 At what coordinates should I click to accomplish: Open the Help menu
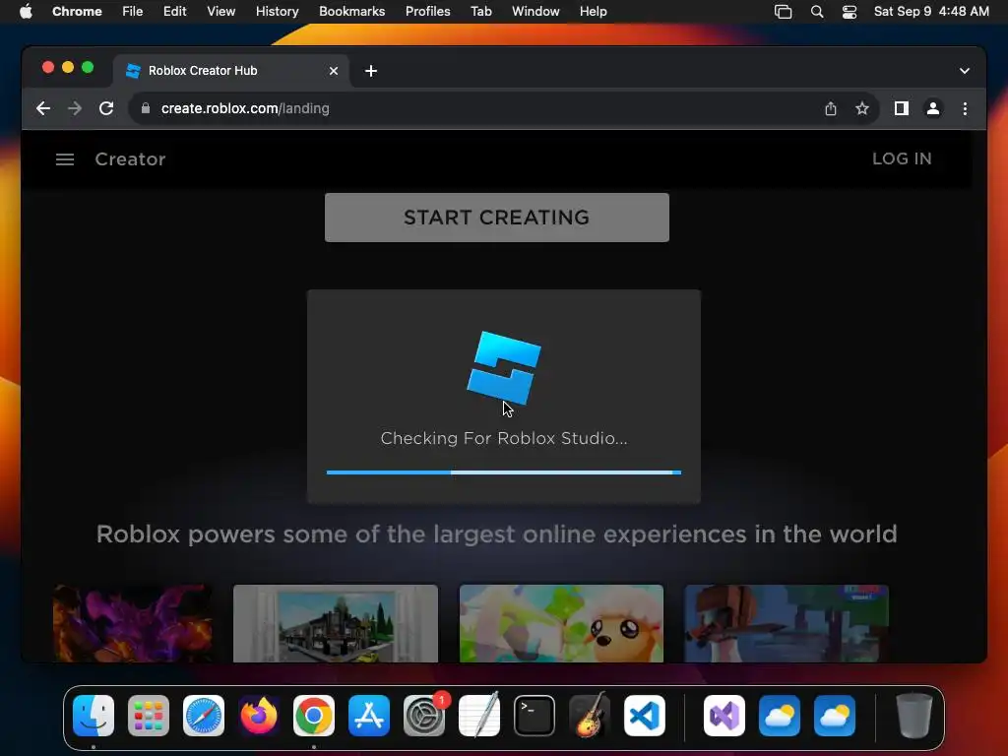(x=593, y=12)
